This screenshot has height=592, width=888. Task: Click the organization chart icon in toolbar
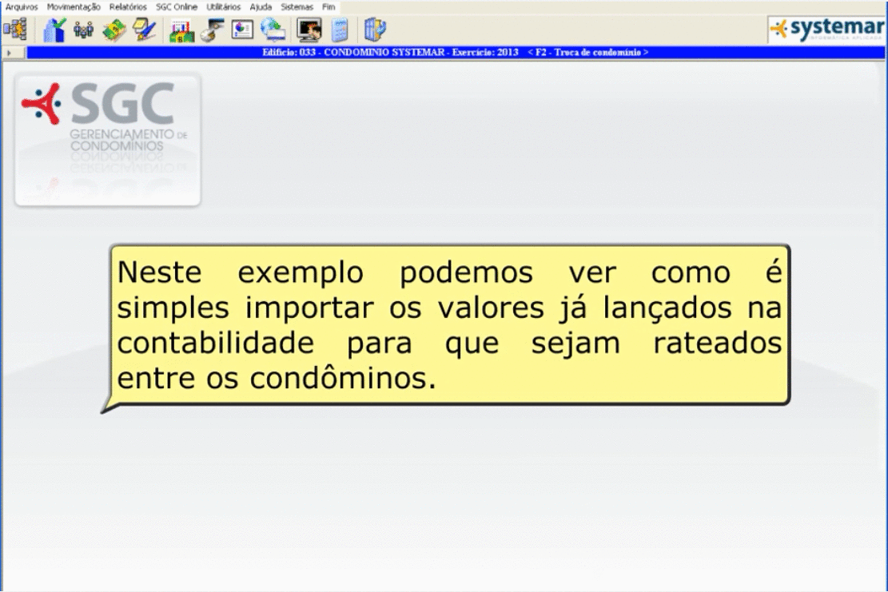[14, 30]
